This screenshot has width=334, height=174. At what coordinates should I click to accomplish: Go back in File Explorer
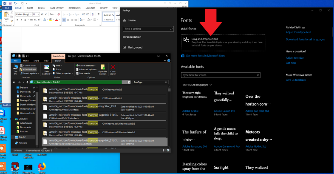[x=14, y=82]
